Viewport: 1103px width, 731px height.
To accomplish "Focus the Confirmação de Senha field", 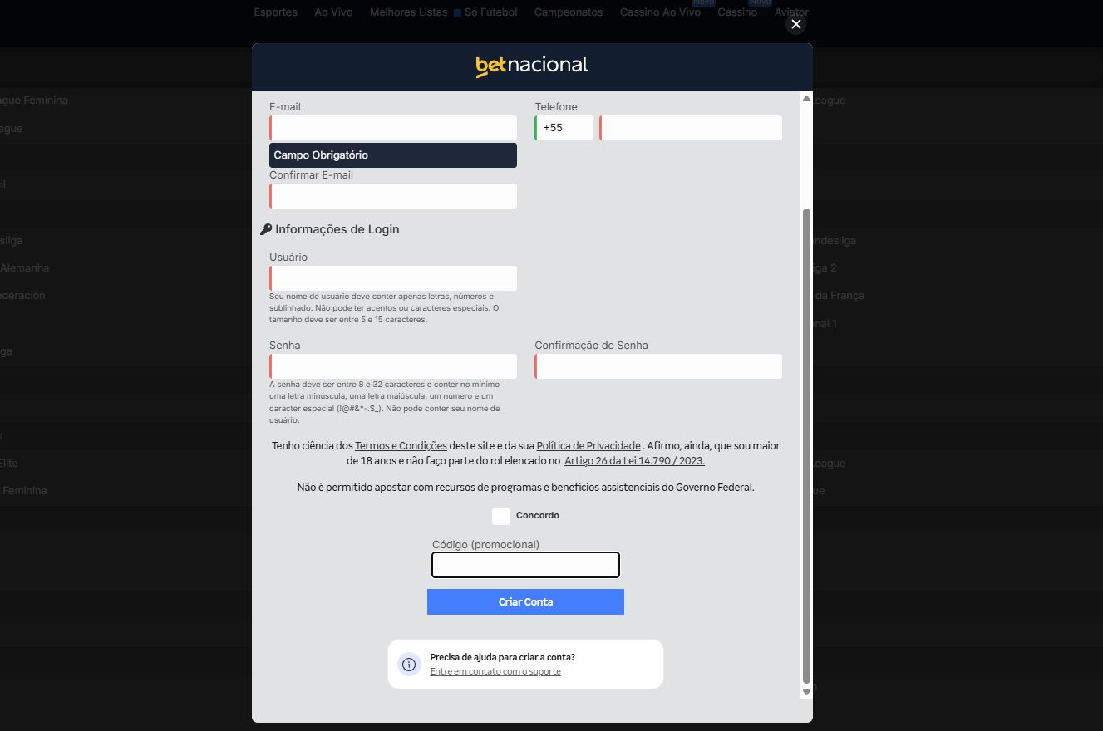I will click(x=659, y=366).
